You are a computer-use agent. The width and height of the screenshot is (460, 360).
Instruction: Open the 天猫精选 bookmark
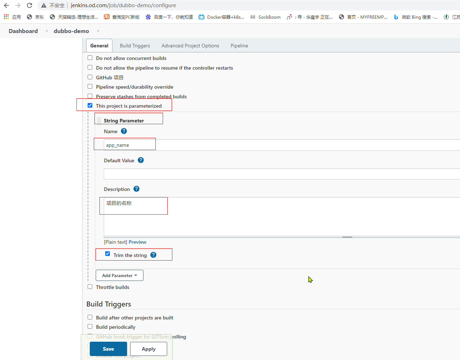(74, 17)
